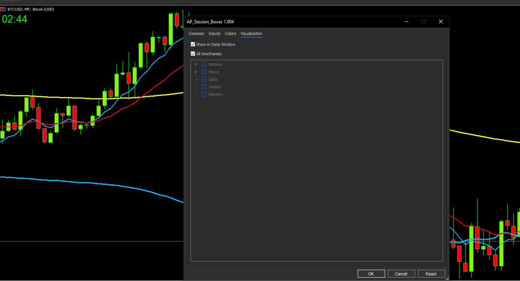
Task: Toggle the Daily timeframe checkbox
Action: tap(204, 79)
